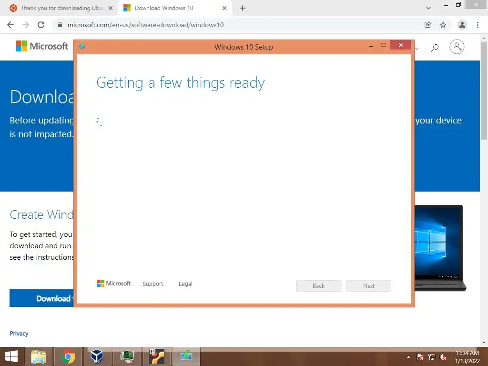Open search on the Microsoft website

[435, 47]
